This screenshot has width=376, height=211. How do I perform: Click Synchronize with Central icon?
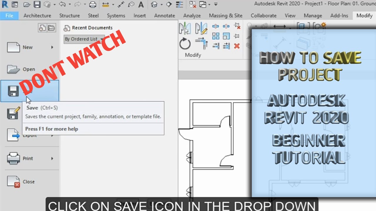click(47, 4)
